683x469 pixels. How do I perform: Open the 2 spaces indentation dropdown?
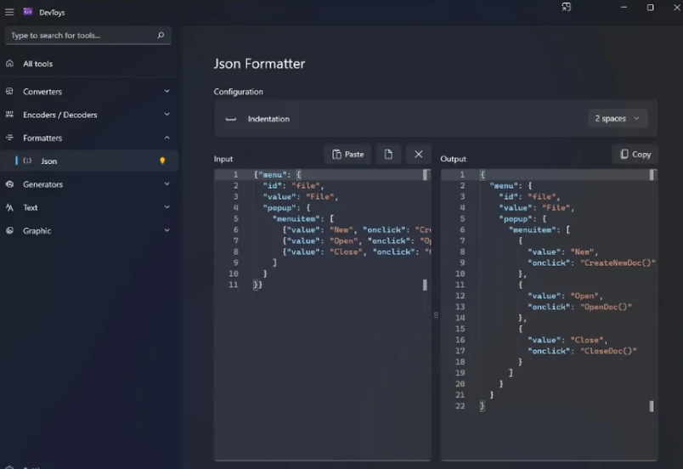pyautogui.click(x=618, y=119)
